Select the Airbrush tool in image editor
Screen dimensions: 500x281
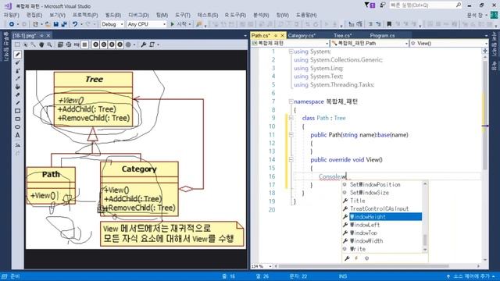click(17, 71)
